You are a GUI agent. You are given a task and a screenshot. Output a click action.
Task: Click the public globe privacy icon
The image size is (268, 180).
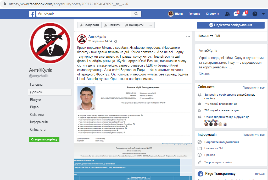pos(116,41)
